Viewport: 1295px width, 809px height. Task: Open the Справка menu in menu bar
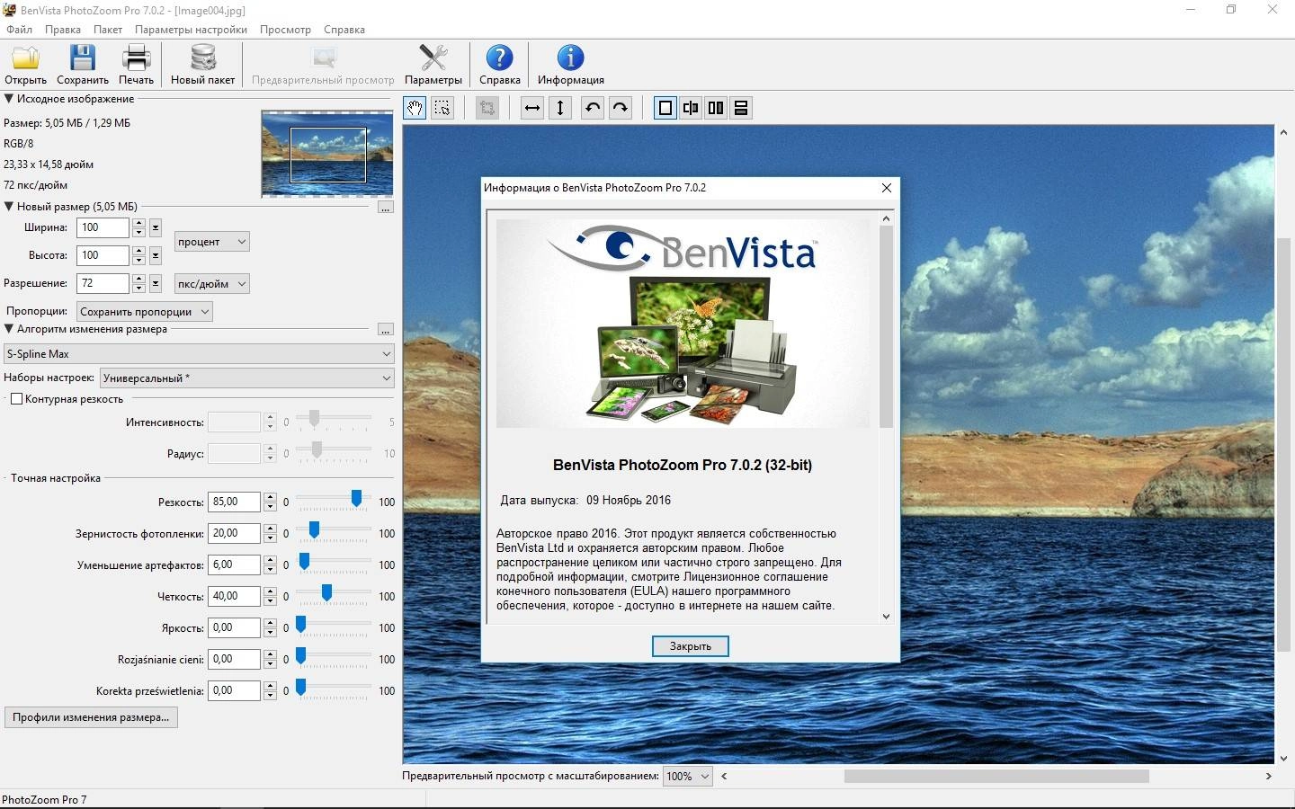pos(344,30)
